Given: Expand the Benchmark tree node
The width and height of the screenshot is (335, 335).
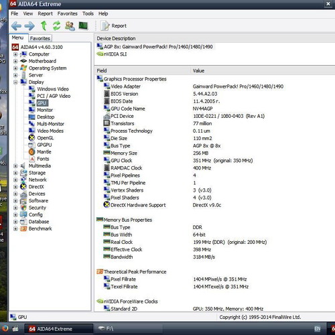Looking at the screenshot, I should point(15,228).
